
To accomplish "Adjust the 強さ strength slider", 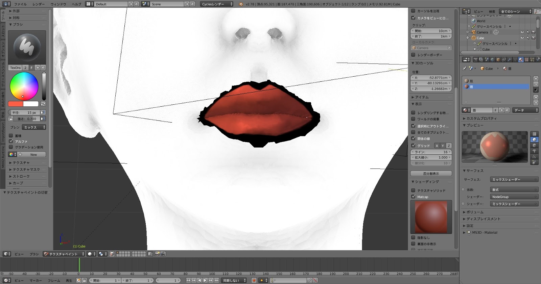I will tap(27, 119).
